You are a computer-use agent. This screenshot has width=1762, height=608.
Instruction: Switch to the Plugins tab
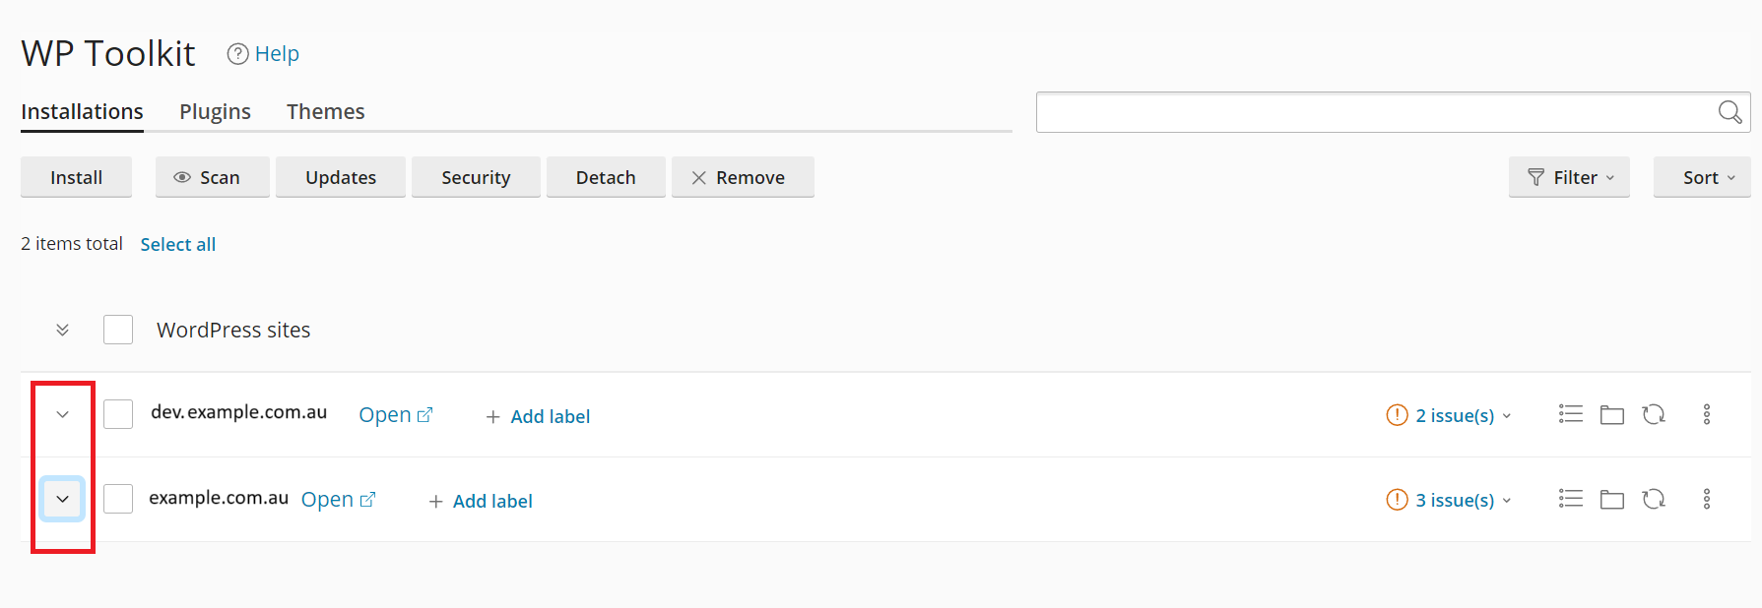pos(215,111)
